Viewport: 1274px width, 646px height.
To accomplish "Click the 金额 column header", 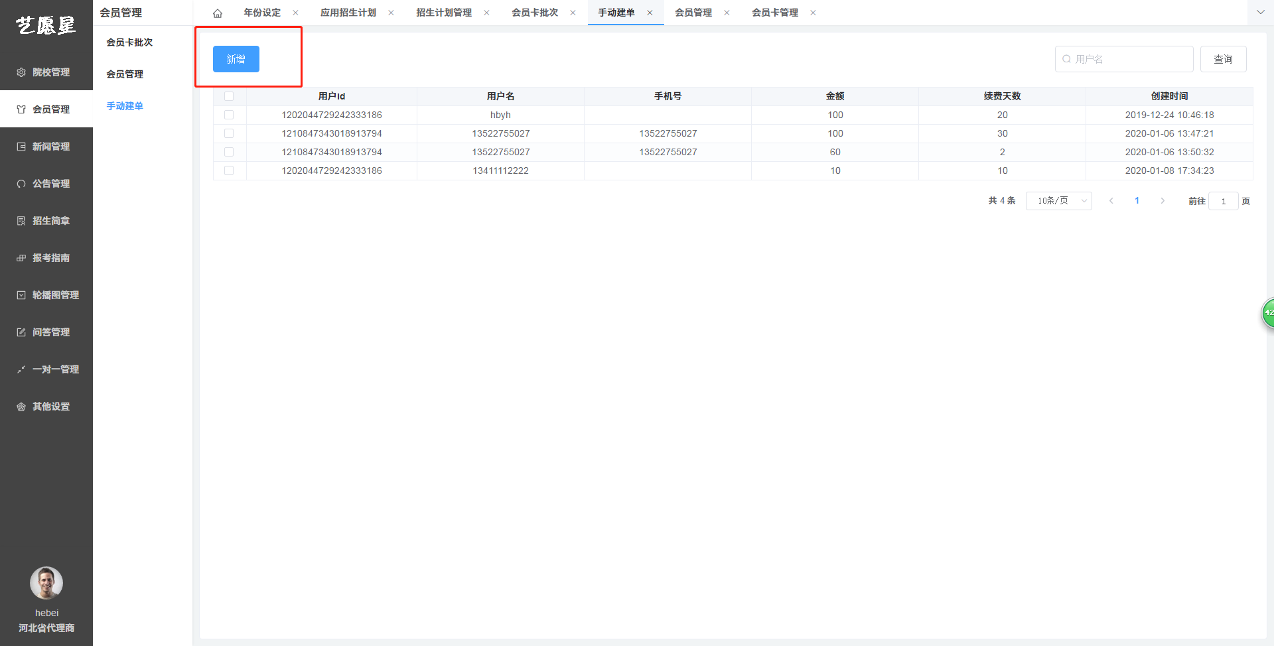I will coord(835,96).
